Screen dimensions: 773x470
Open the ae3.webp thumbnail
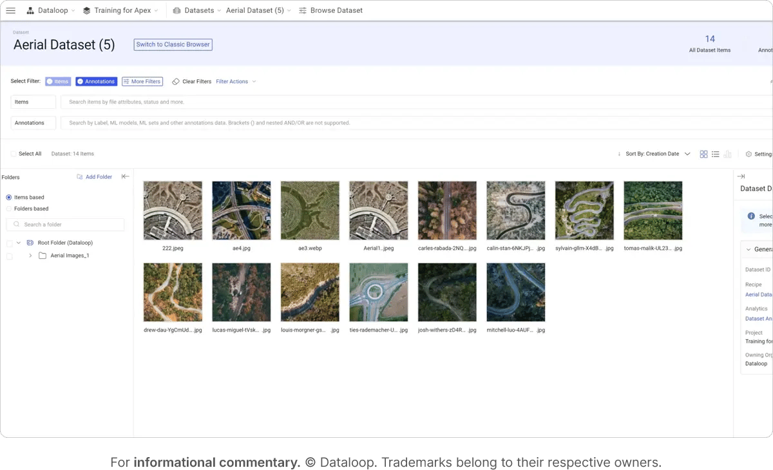tap(310, 210)
